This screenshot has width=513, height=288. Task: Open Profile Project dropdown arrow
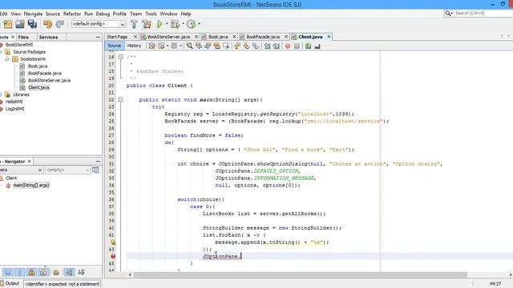pos(200,24)
